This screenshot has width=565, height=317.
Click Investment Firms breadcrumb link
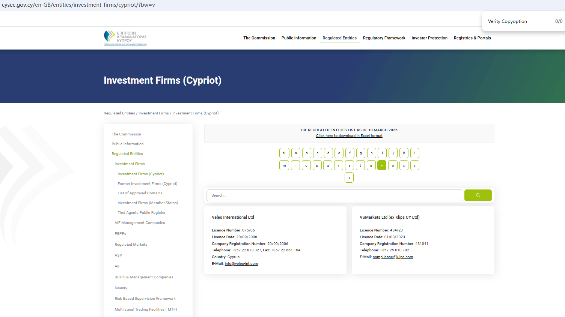(154, 113)
